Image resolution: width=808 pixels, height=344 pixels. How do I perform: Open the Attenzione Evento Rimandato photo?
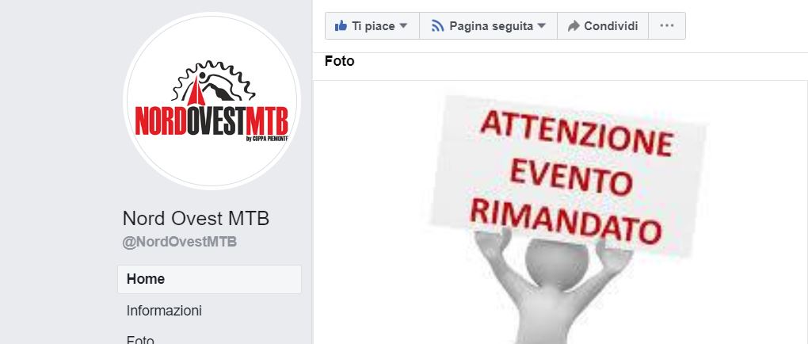point(560,212)
